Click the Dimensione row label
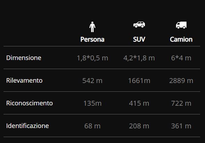Image resolution: width=205 pixels, height=143 pixels. pyautogui.click(x=24, y=58)
